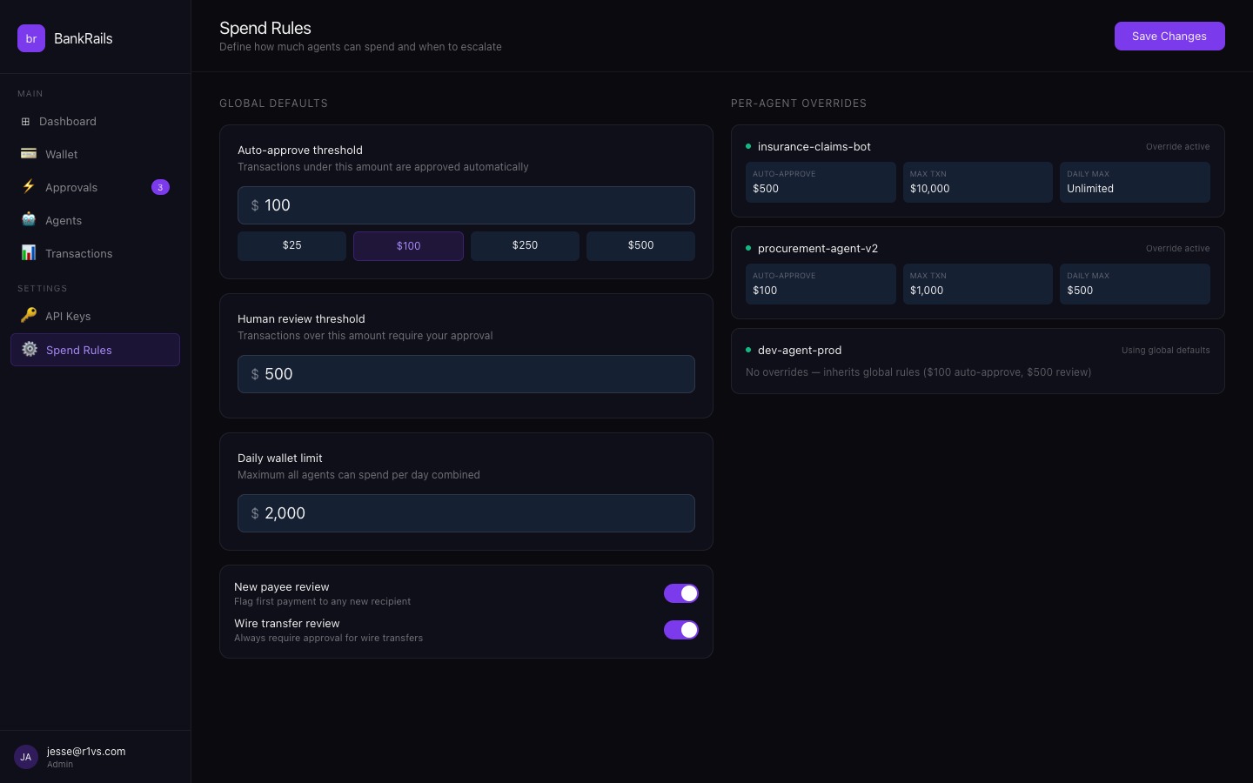Click the Transactions bar chart icon

click(x=29, y=253)
